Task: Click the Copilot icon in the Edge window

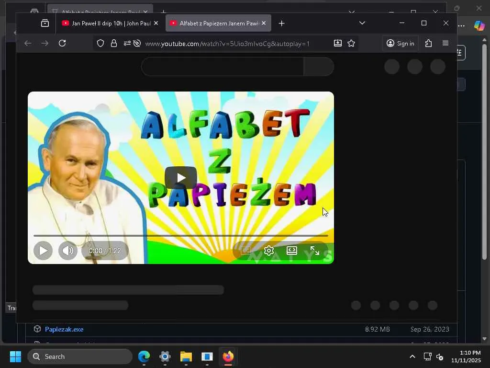Action: [x=479, y=26]
